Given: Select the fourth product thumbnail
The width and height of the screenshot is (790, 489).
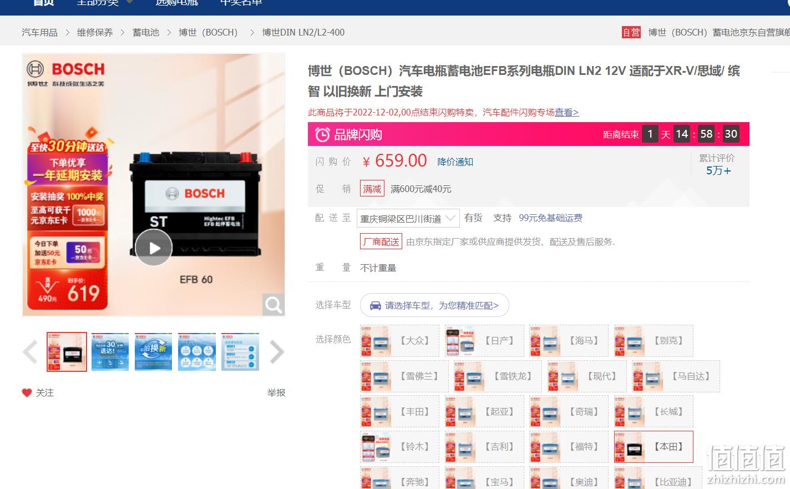Looking at the screenshot, I should click(x=197, y=352).
